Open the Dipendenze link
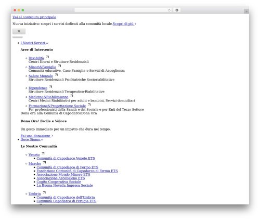The image size is (260, 220). (38, 88)
